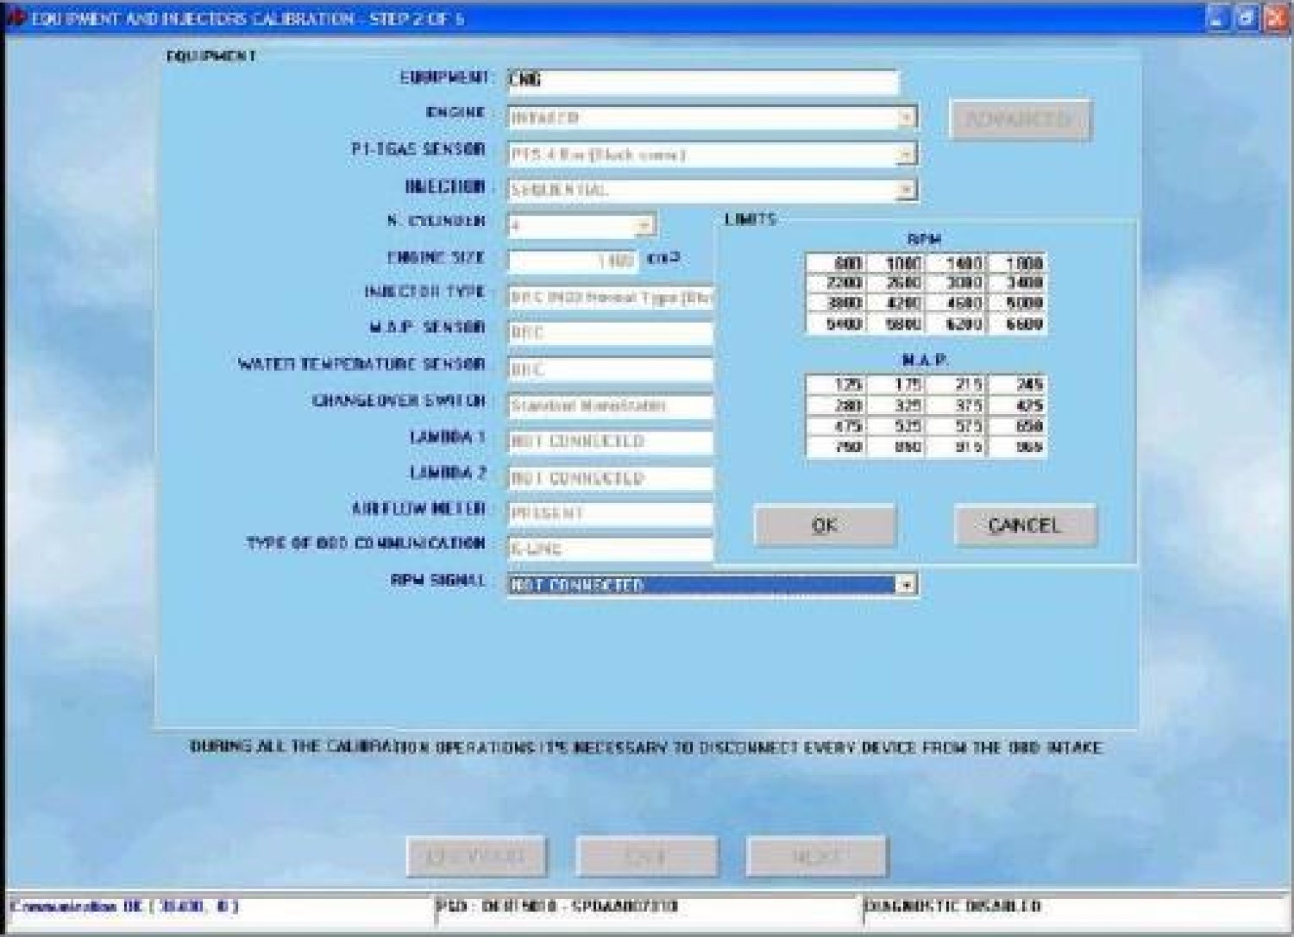Expand the N. CYLINDER dropdown
Screen dimensions: 1294x937
pos(644,226)
